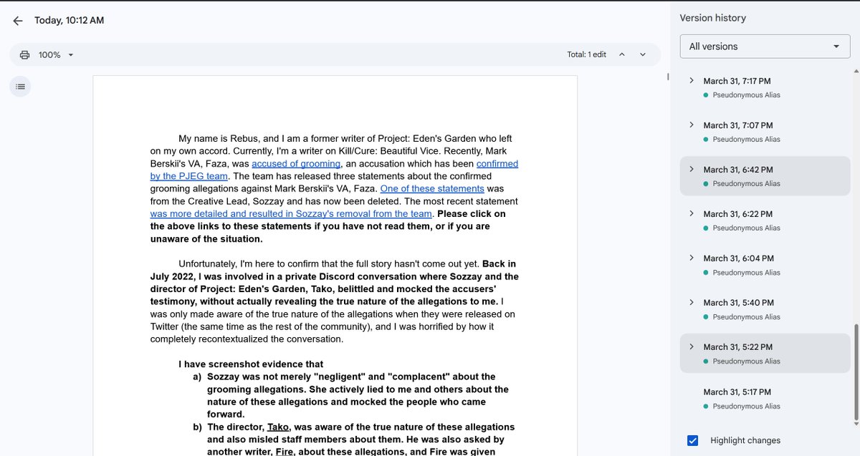Viewport: 860px width, 456px height.
Task: Select the March 31, 5:17 PM version
Action: pyautogui.click(x=765, y=398)
